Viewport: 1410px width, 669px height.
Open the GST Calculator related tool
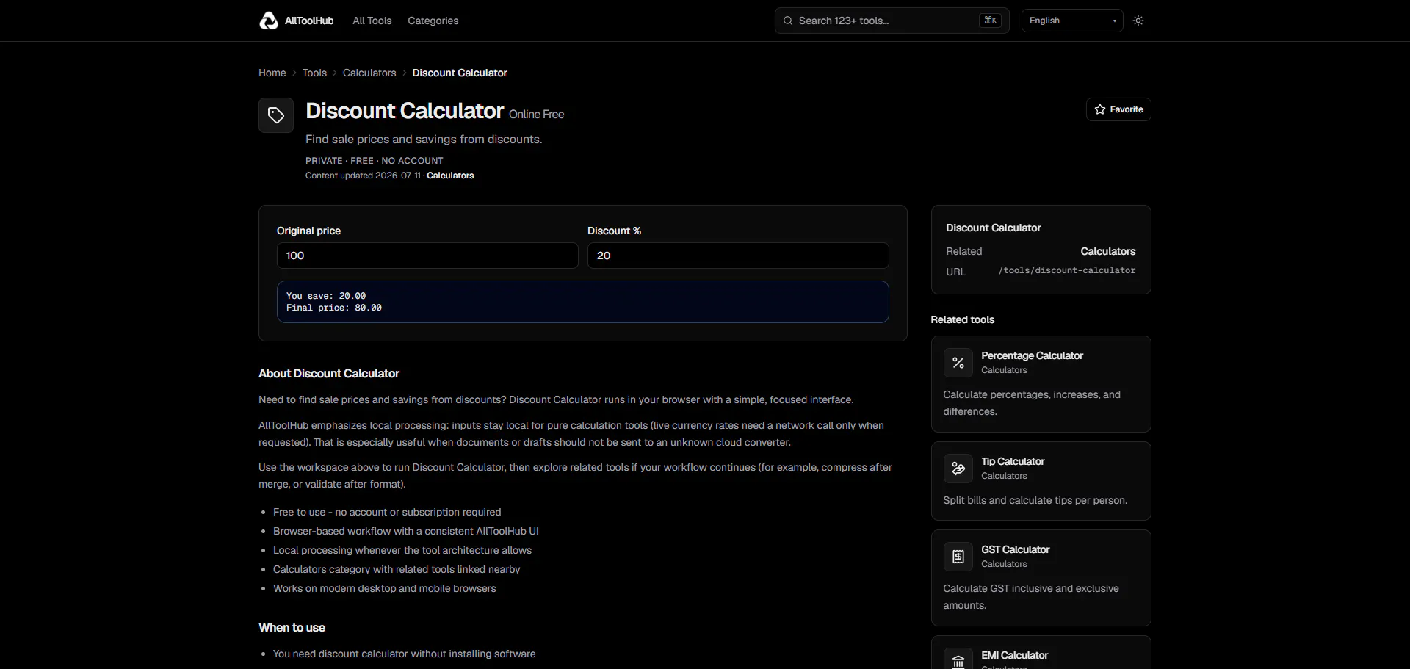[1041, 578]
